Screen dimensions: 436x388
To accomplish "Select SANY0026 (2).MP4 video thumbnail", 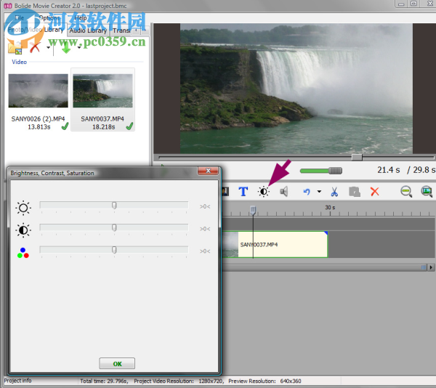I will (x=38, y=91).
